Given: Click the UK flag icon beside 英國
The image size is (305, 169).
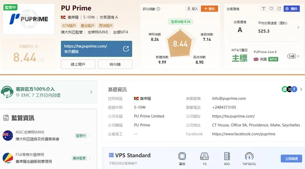Looking at the screenshot, I should pos(256,59).
